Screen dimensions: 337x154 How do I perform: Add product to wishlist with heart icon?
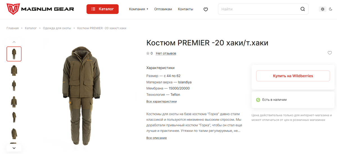(330, 53)
